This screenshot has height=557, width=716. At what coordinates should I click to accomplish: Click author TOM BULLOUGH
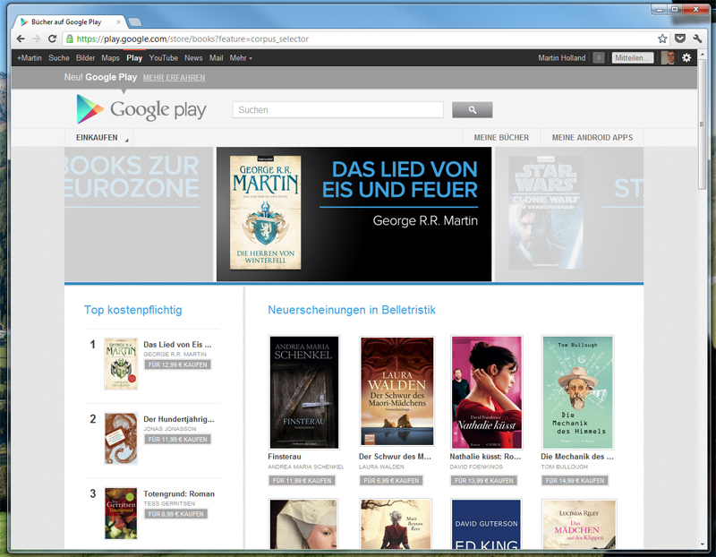[565, 467]
